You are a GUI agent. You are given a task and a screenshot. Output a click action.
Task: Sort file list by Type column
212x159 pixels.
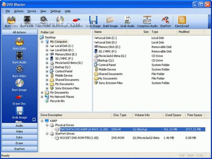coord(163,32)
